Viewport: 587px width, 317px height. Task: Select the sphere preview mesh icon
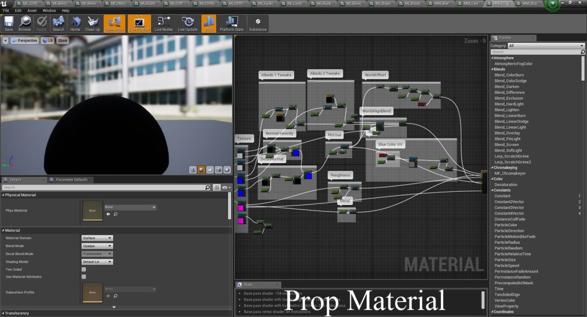pyautogui.click(x=202, y=169)
